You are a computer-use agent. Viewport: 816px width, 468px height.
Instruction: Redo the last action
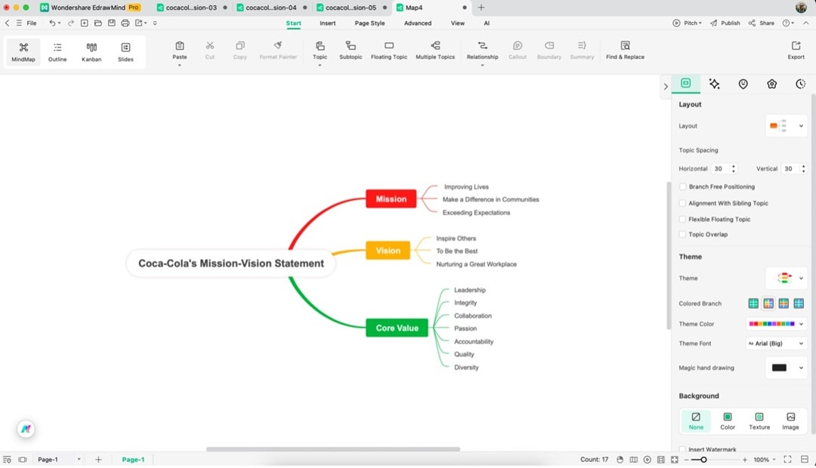tap(71, 23)
